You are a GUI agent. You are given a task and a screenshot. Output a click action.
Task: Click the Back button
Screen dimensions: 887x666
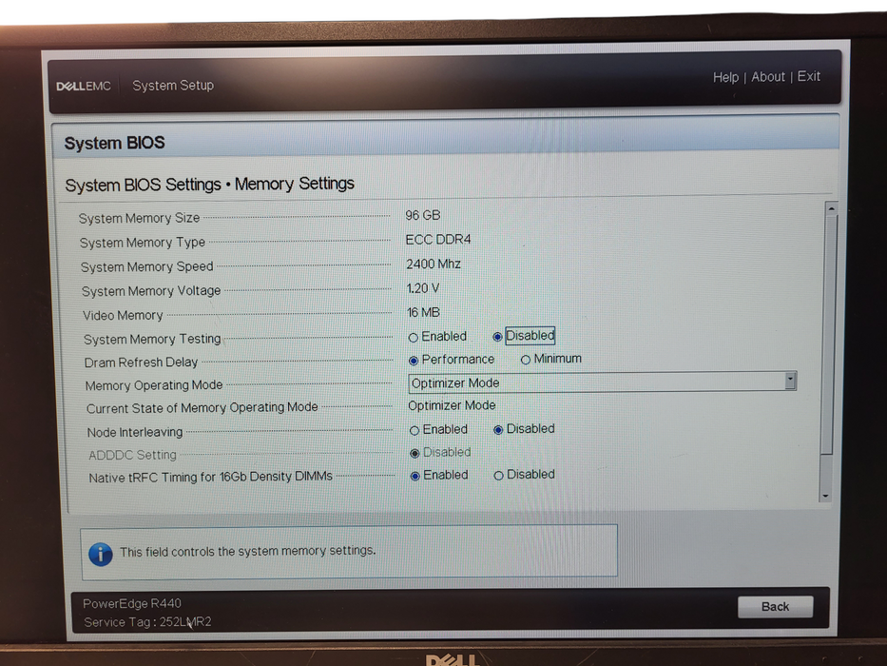coord(775,607)
